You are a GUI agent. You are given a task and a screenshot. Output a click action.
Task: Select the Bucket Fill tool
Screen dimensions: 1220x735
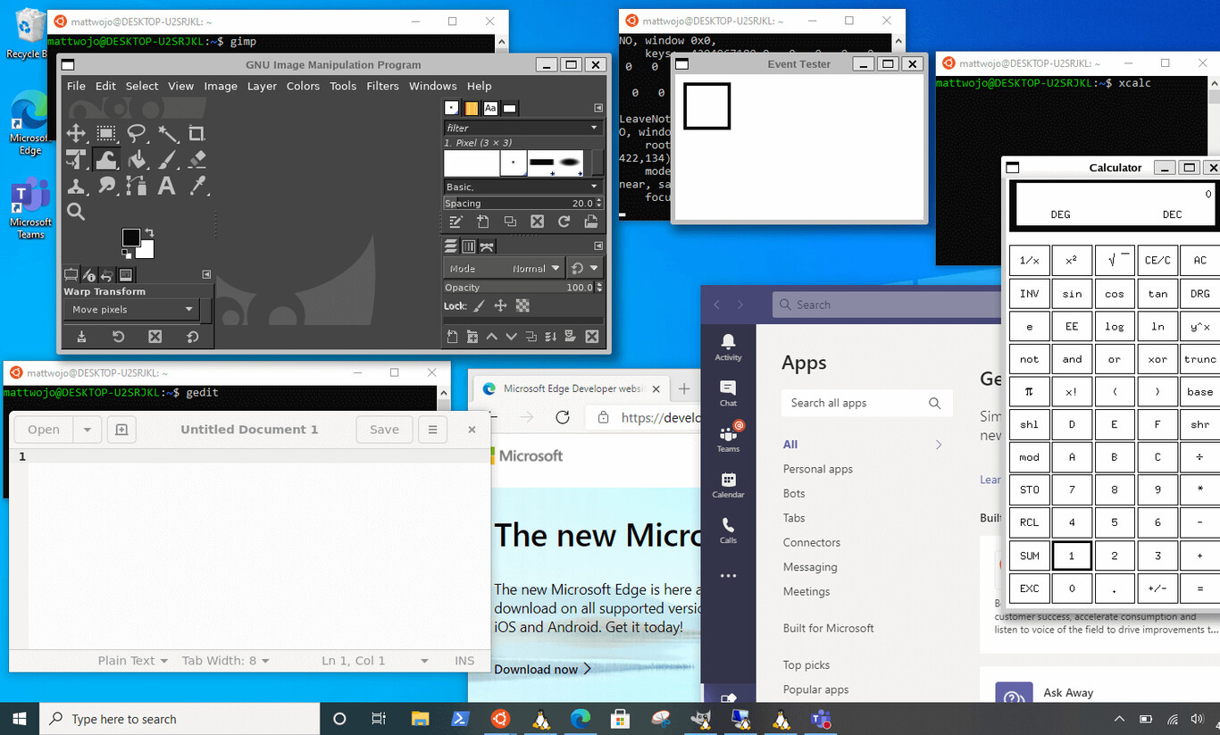coord(139,160)
